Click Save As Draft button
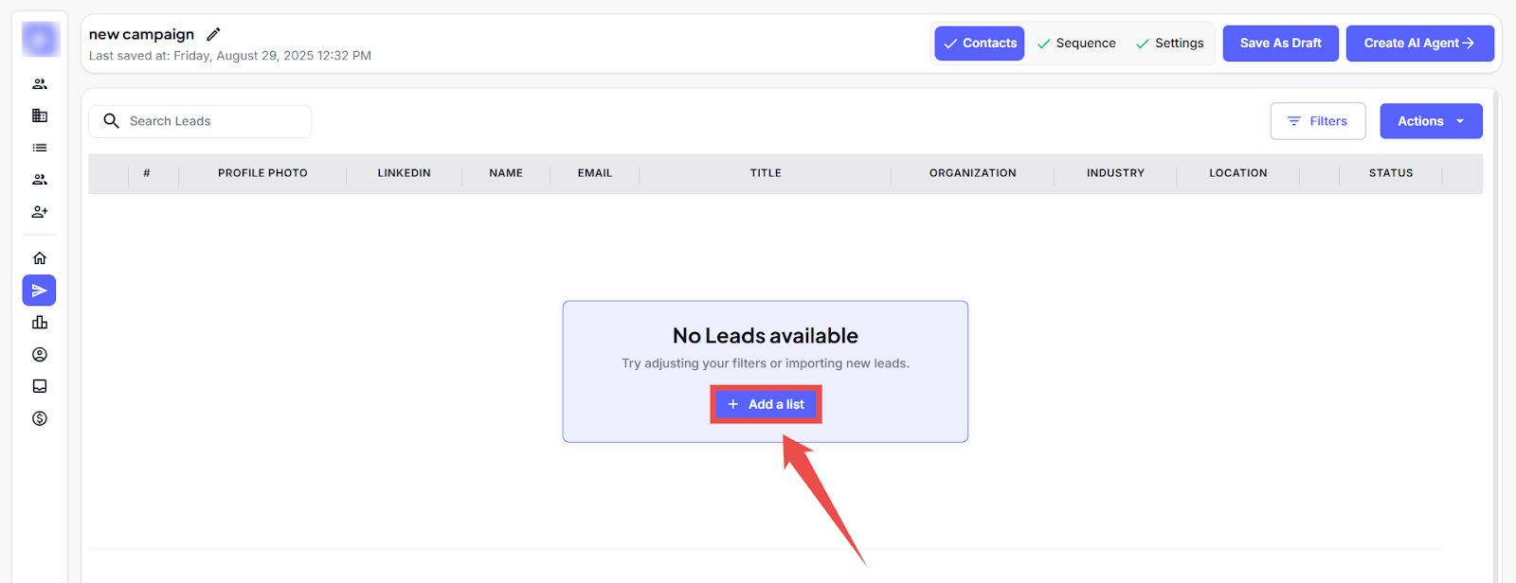Viewport: 1516px width, 583px height. pos(1280,44)
